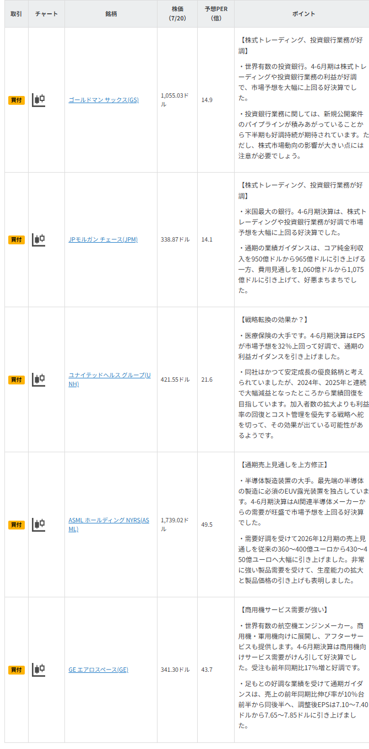Image resolution: width=369 pixels, height=749 pixels.
Task: Open chart icon for GE Aerospace row
Action: click(39, 670)
